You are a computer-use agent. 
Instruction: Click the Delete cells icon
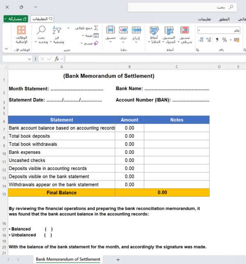tap(123, 30)
